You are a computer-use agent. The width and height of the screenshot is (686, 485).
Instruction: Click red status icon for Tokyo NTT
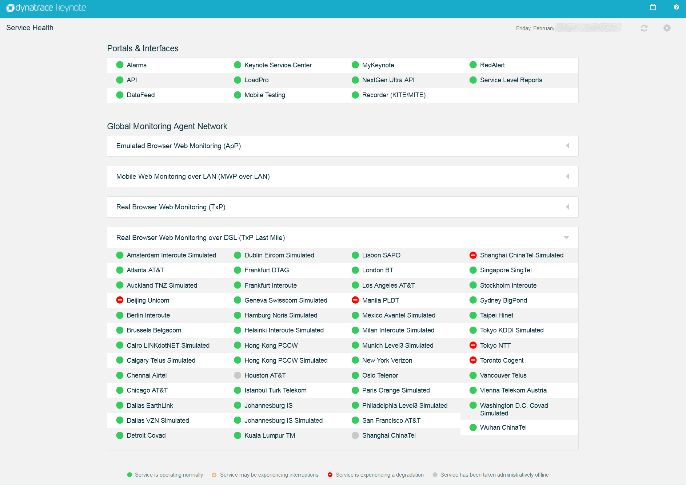pyautogui.click(x=473, y=345)
